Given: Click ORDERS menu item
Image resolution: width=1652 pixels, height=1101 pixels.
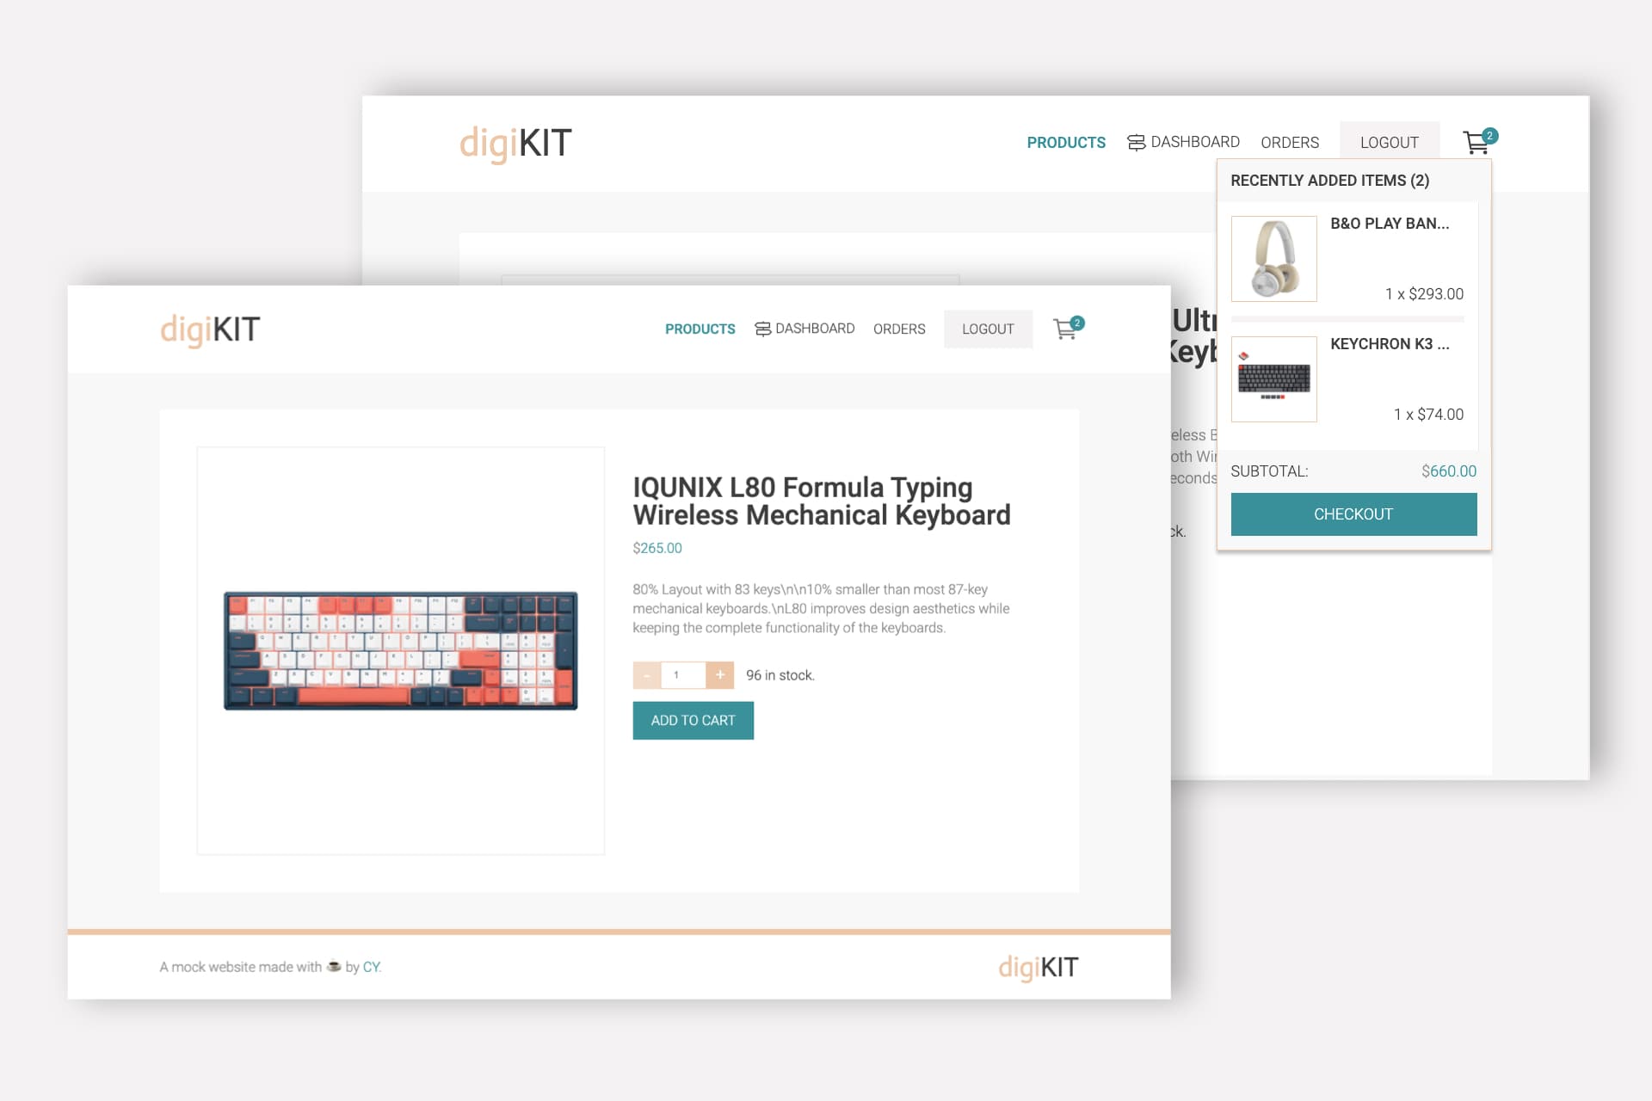Looking at the screenshot, I should click(898, 328).
